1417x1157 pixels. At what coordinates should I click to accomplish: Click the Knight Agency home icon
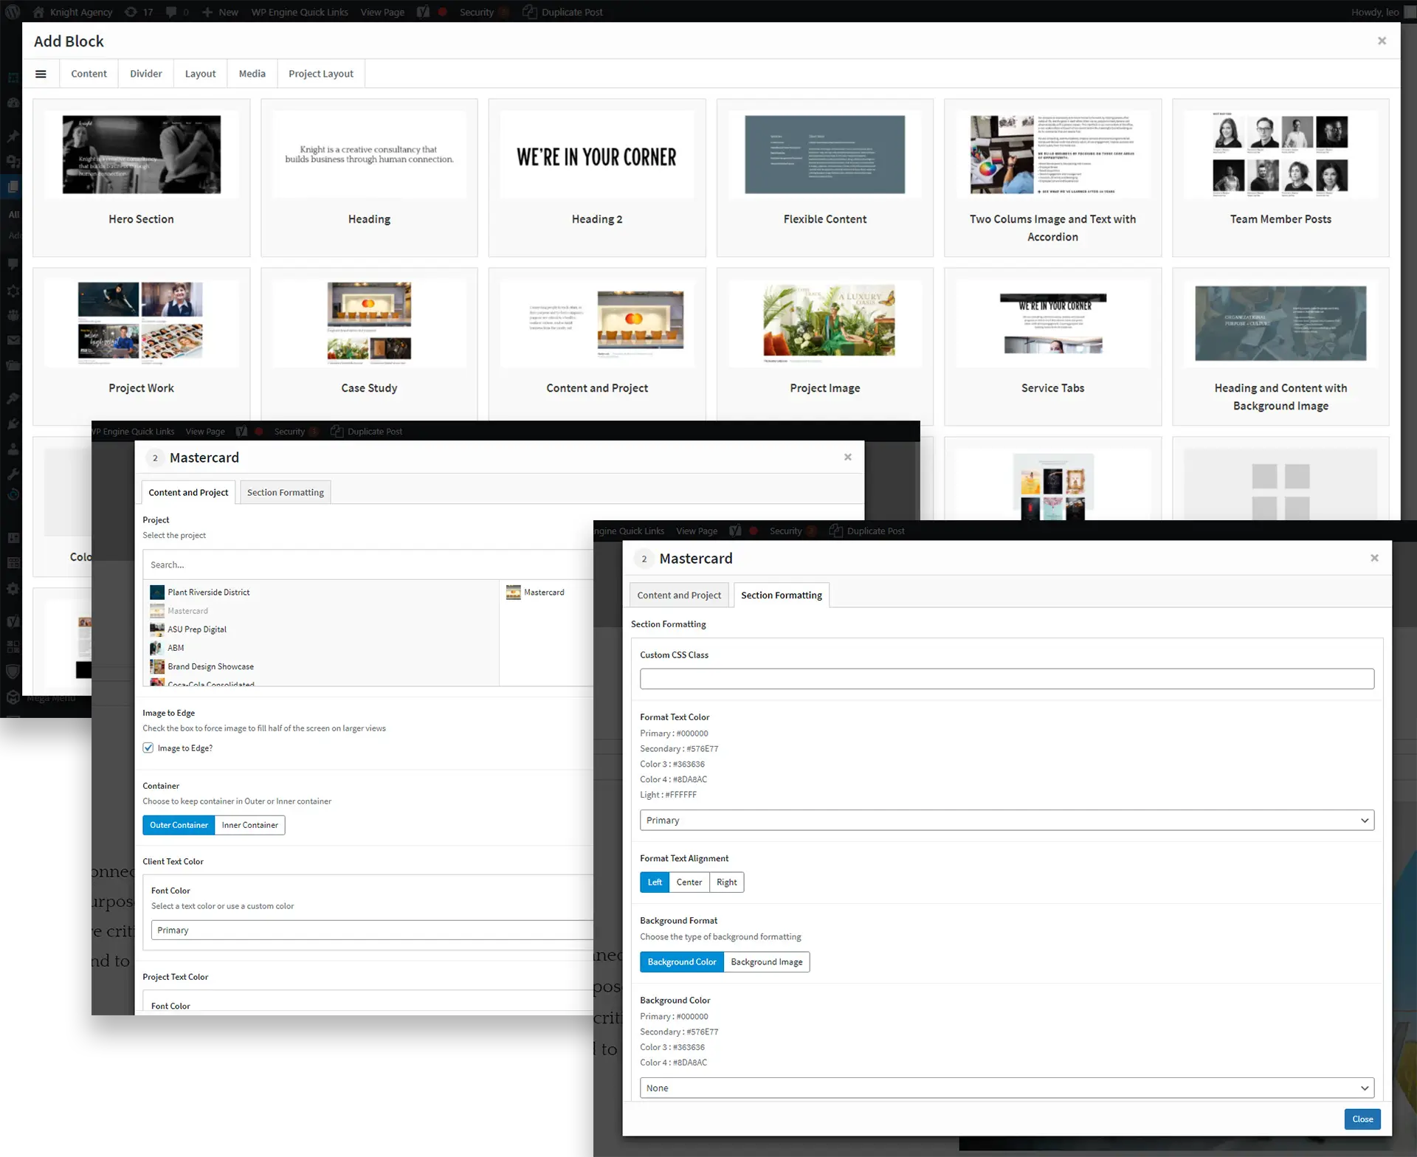click(38, 12)
